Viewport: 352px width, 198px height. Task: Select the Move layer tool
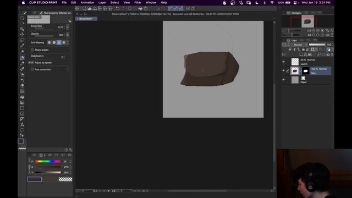click(x=22, y=34)
